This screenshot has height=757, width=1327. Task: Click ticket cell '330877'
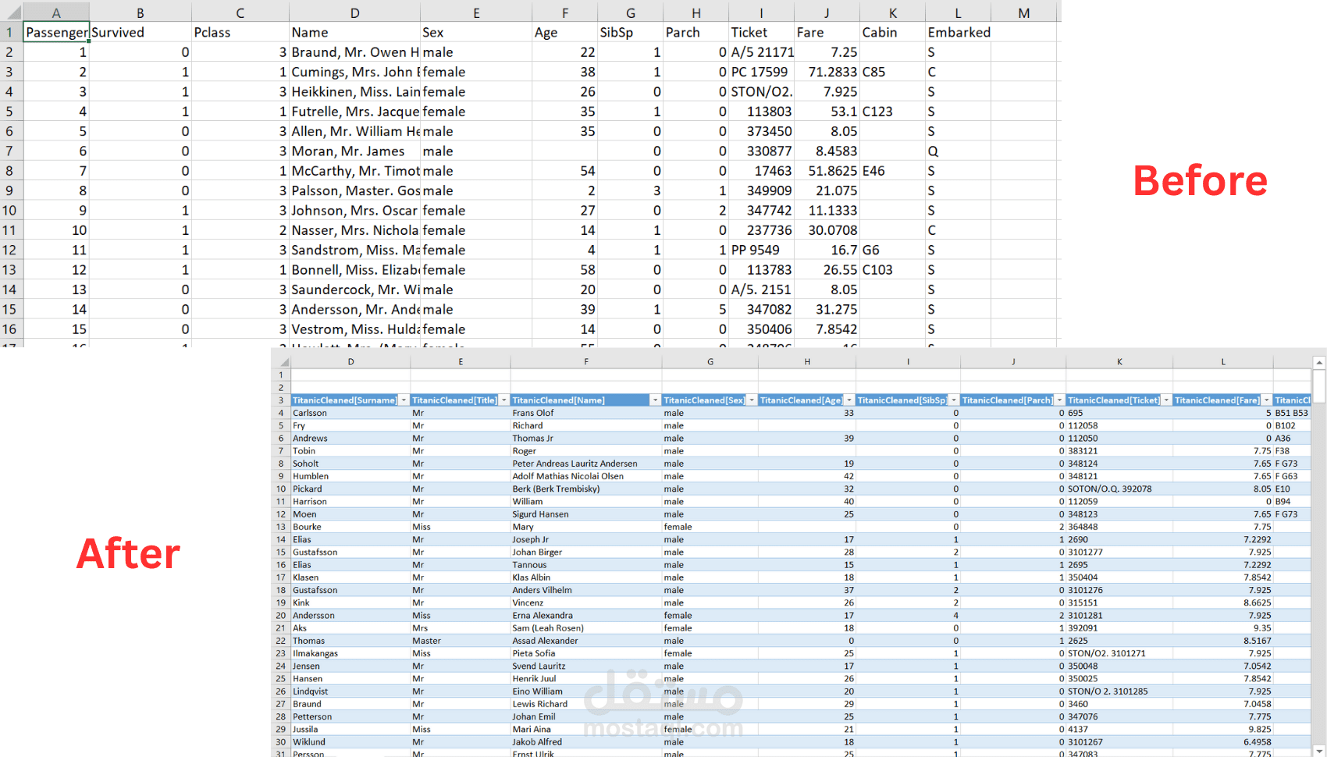(x=762, y=151)
